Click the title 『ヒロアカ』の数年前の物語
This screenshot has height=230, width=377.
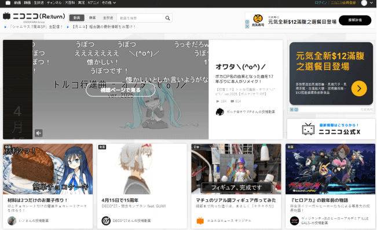point(319,200)
